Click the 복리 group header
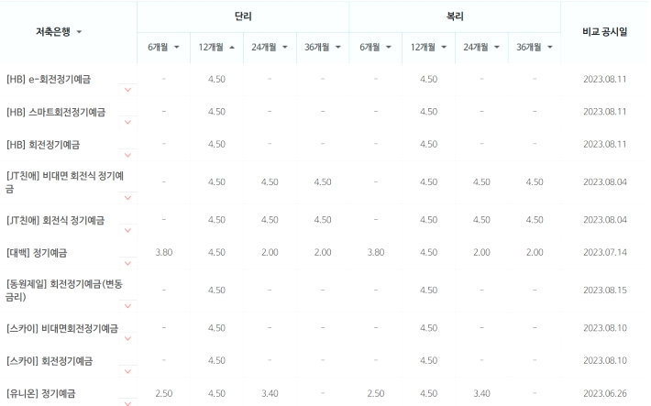 tap(455, 16)
